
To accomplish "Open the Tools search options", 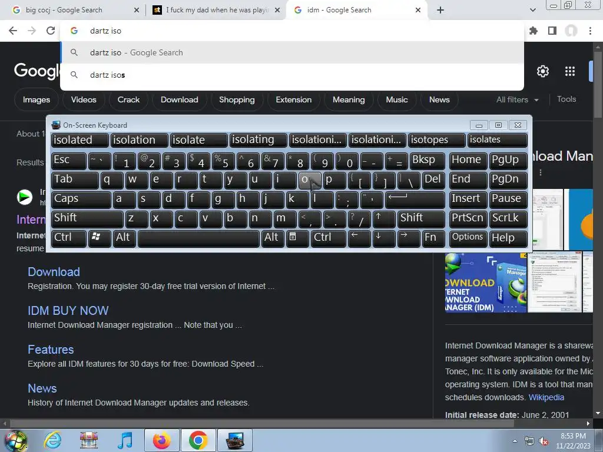I will click(566, 99).
